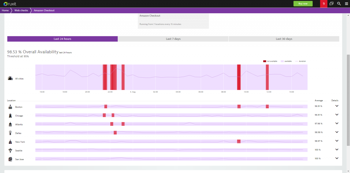Screen dimensions: 350x173
Task: Click the Chicago location icon
Action: point(10,116)
